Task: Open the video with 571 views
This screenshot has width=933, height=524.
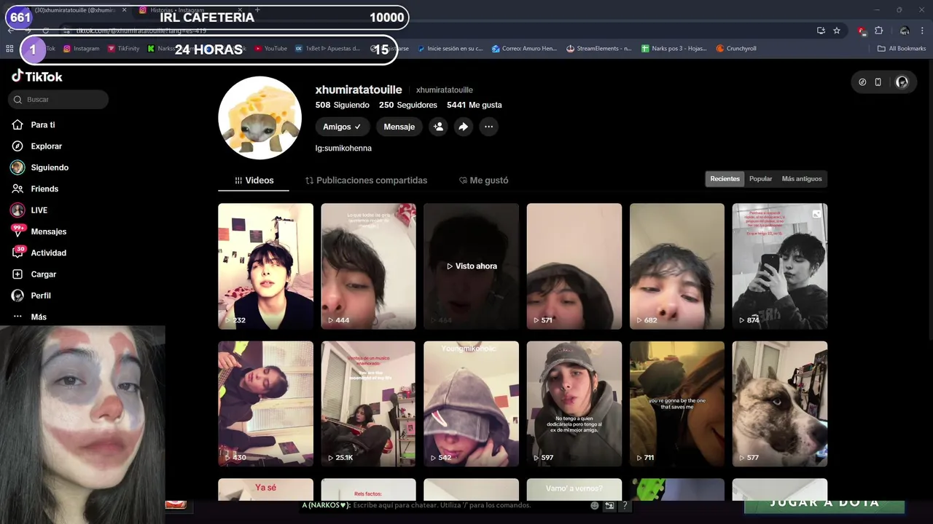Action: coord(574,266)
